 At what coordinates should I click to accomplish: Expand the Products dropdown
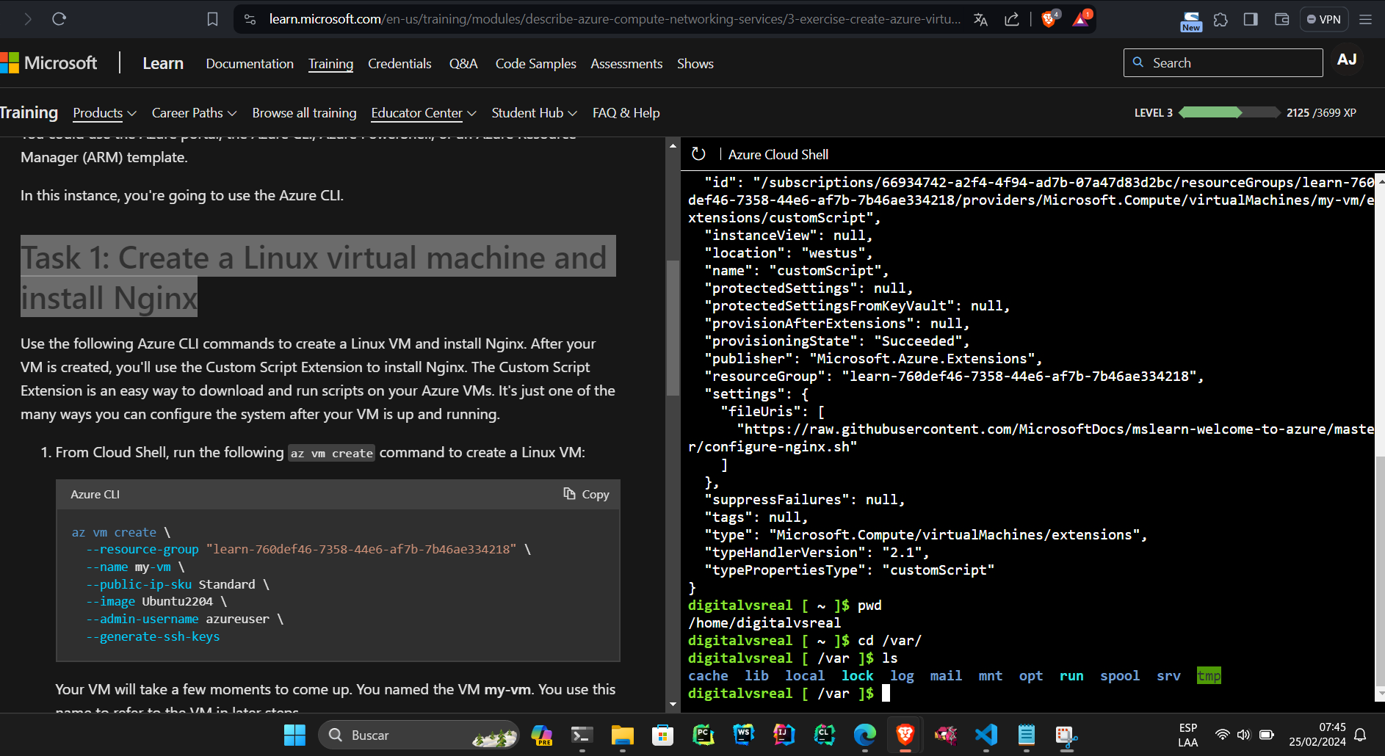(x=104, y=113)
